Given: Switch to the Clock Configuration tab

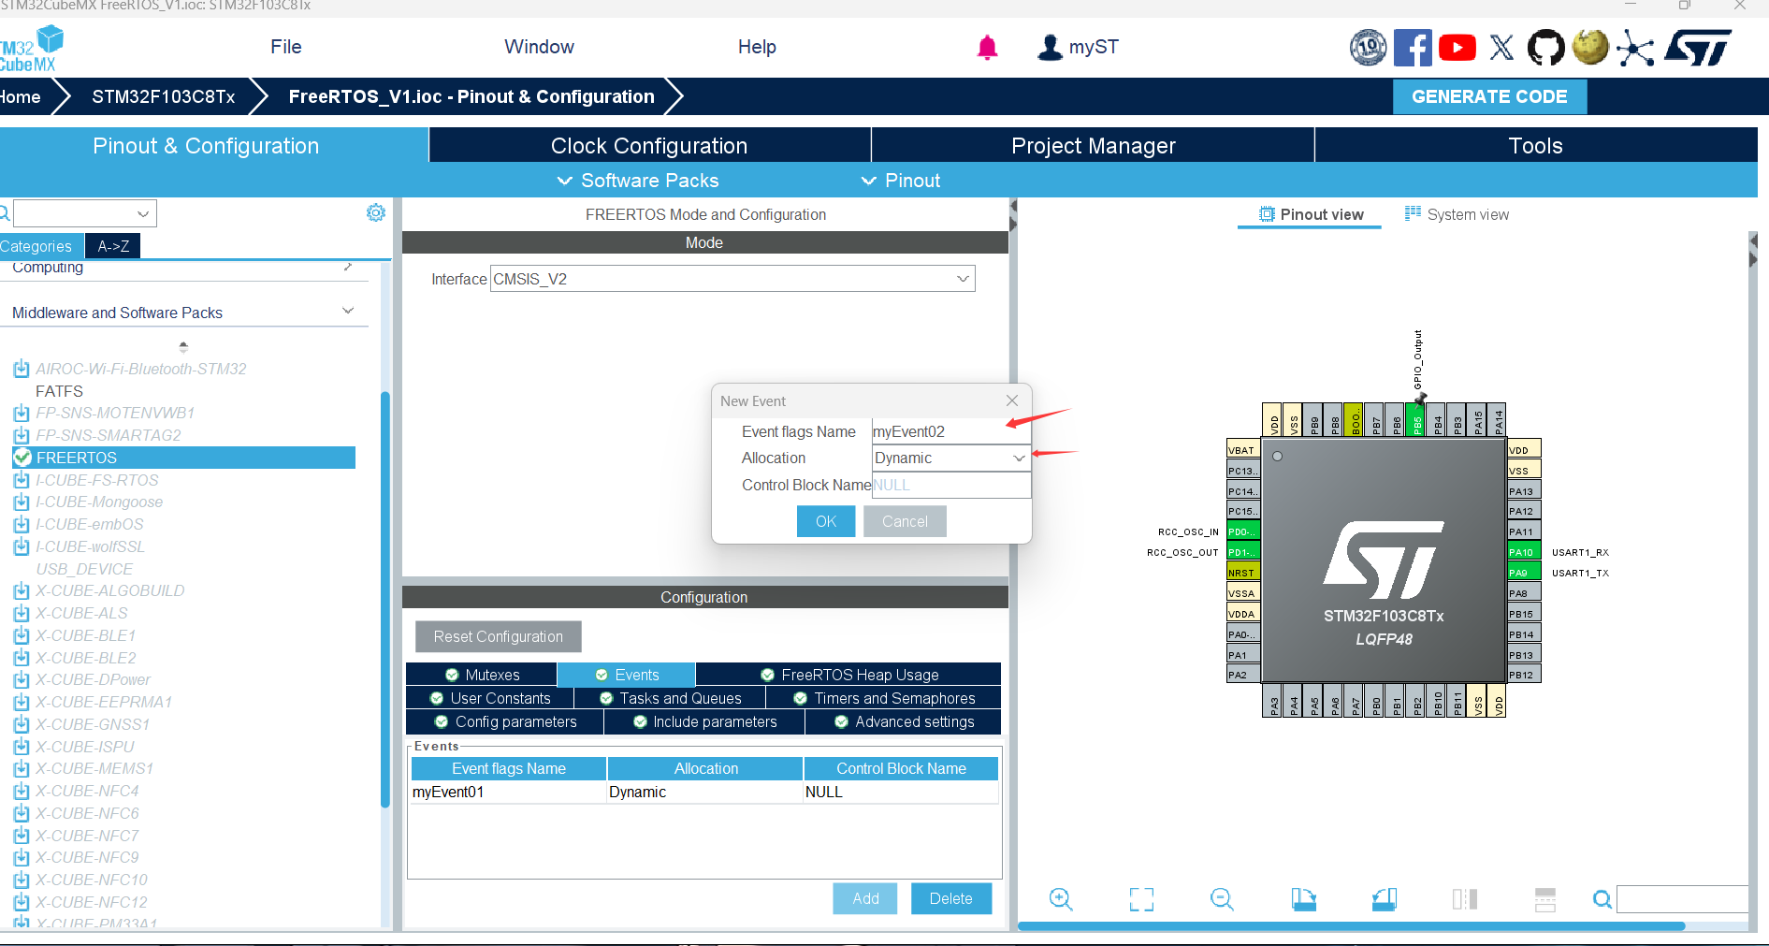Looking at the screenshot, I should point(649,145).
